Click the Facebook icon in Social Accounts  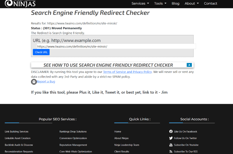coord(171,131)
